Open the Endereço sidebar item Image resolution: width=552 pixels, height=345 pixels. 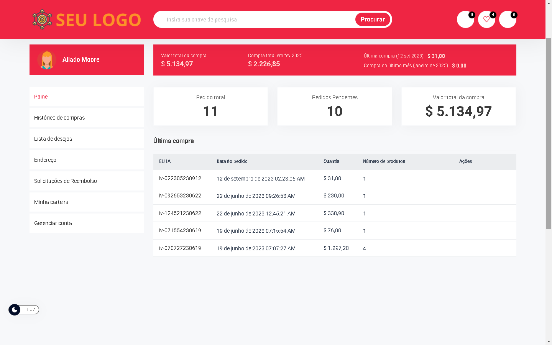click(45, 160)
